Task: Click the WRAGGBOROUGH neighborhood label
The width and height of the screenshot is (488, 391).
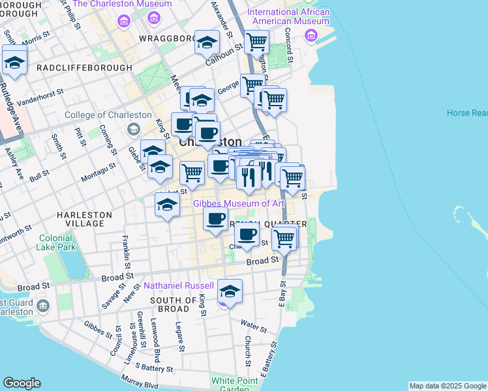Action: tap(168, 38)
